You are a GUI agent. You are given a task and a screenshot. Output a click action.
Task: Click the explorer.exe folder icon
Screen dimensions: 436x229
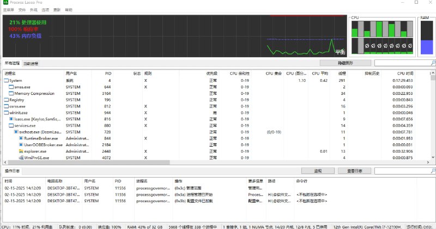[21, 152]
